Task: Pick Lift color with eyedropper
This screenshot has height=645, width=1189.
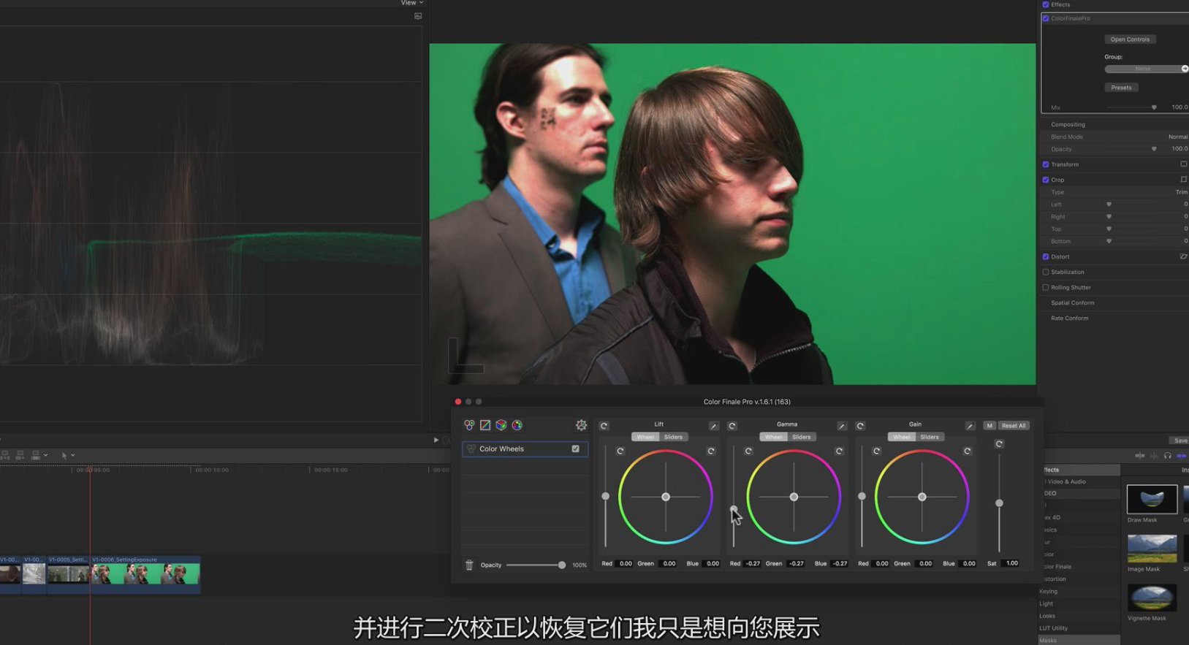Action: pyautogui.click(x=714, y=426)
